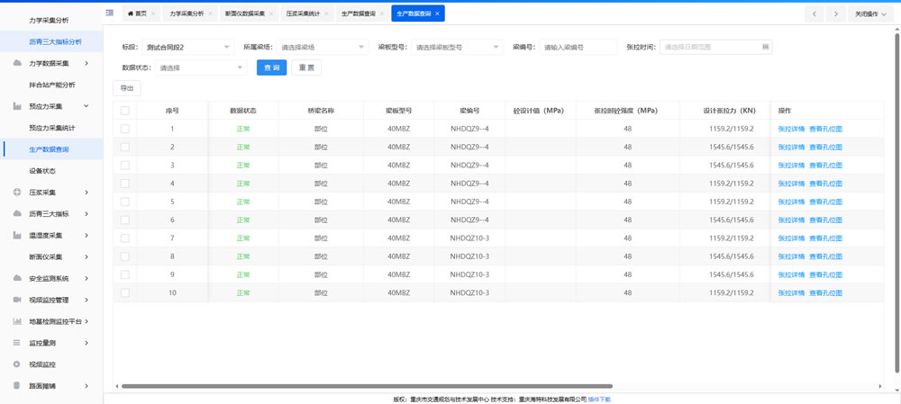Click the list icon beside 监控量测
The image size is (901, 404).
click(x=16, y=343)
